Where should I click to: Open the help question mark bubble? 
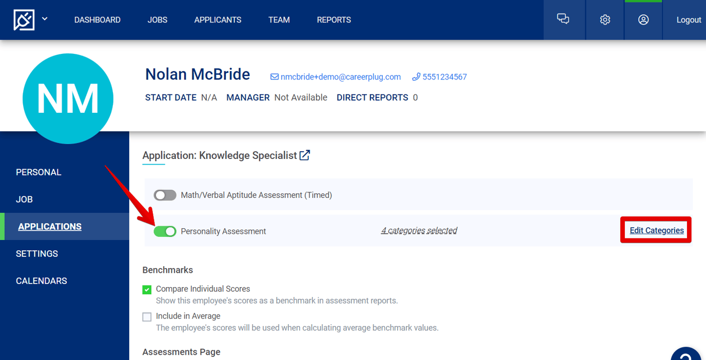pyautogui.click(x=686, y=354)
